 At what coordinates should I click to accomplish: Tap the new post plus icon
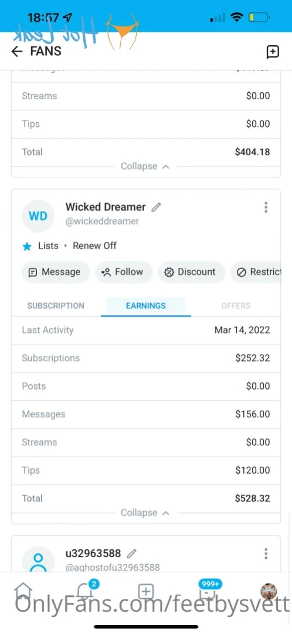point(146,592)
